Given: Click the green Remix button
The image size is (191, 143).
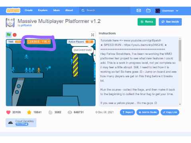Looking at the screenshot, I should coord(146,22).
